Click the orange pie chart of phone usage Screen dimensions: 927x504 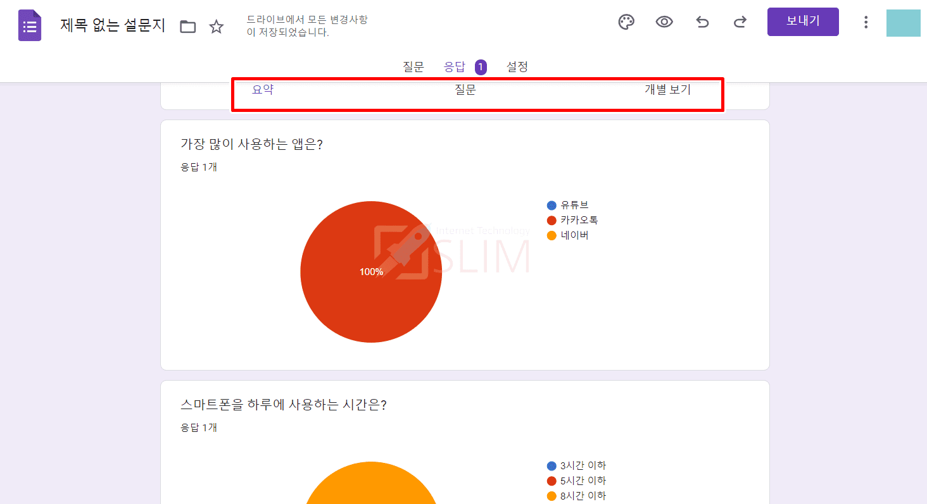[x=371, y=484]
